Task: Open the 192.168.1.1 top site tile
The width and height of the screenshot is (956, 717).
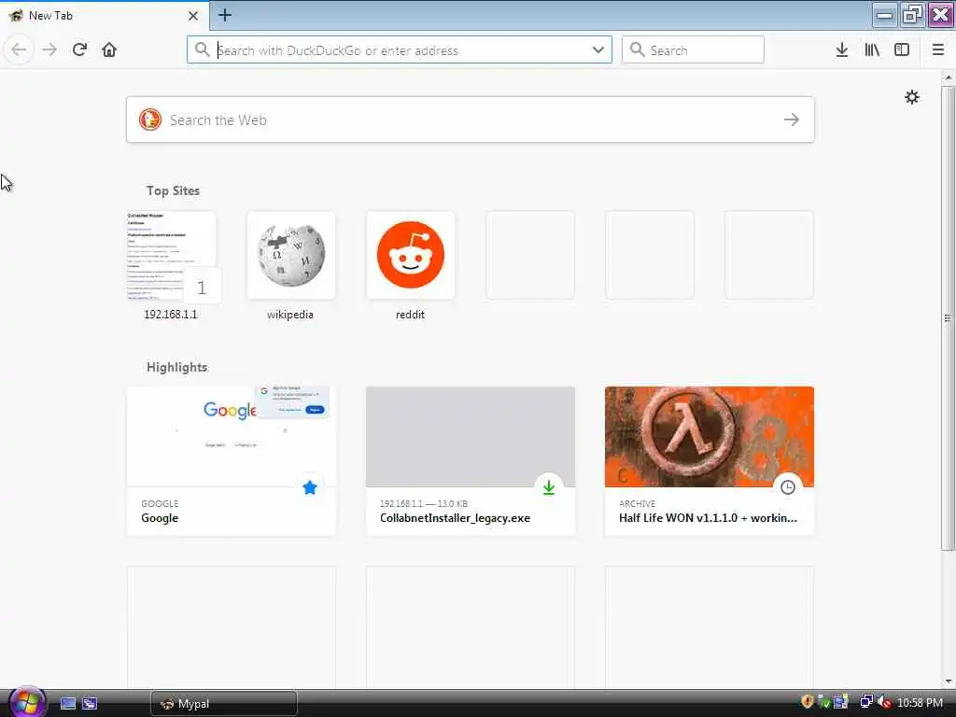Action: pos(172,256)
